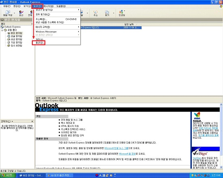The height and width of the screenshot is (178, 223).
Task: Open the 파일(F) menu
Action: click(7, 6)
